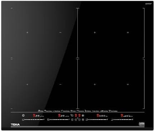Set power on the third touch slider from left
Screen dimensions: 154x131
pos(97,120)
